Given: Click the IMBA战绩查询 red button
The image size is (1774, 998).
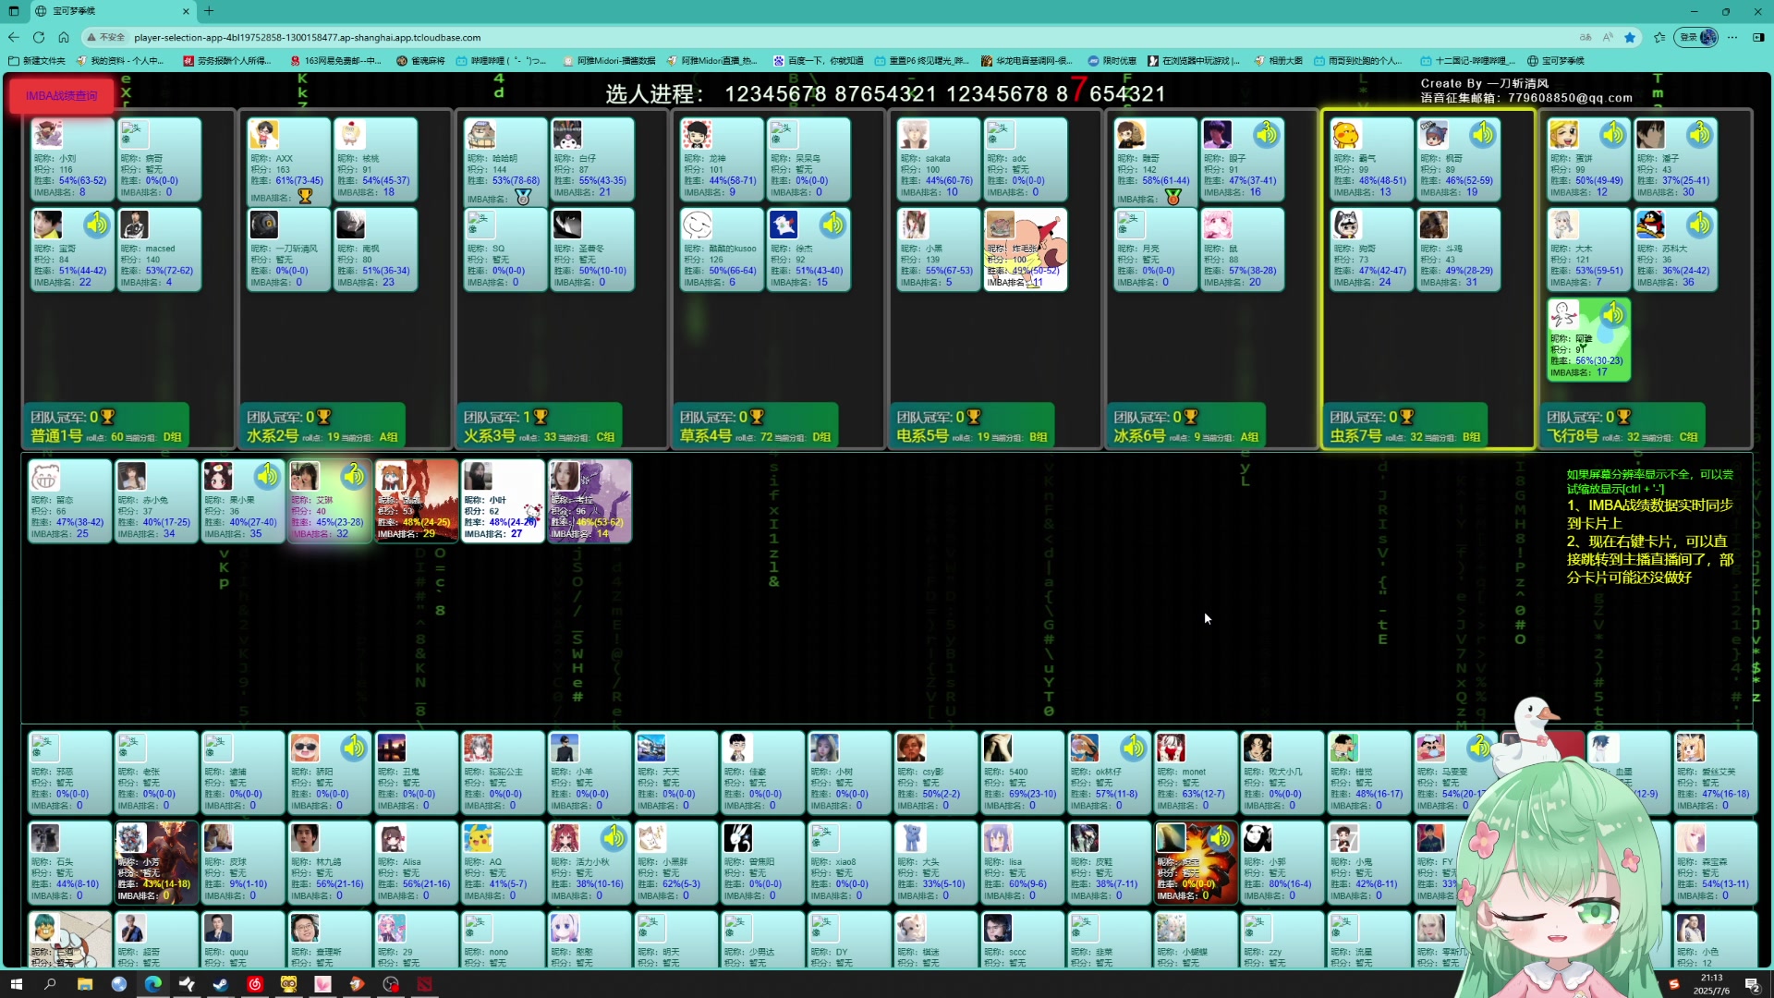Looking at the screenshot, I should pos(62,96).
